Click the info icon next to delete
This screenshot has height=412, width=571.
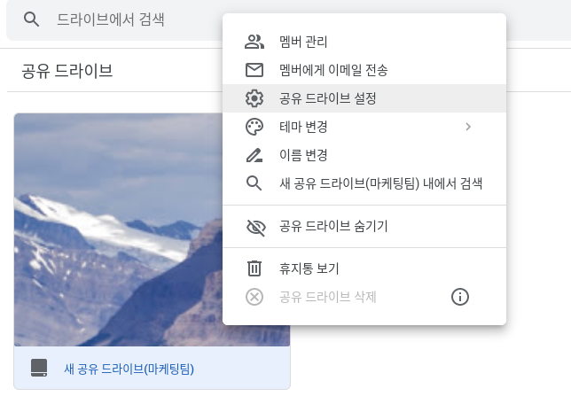(x=460, y=297)
